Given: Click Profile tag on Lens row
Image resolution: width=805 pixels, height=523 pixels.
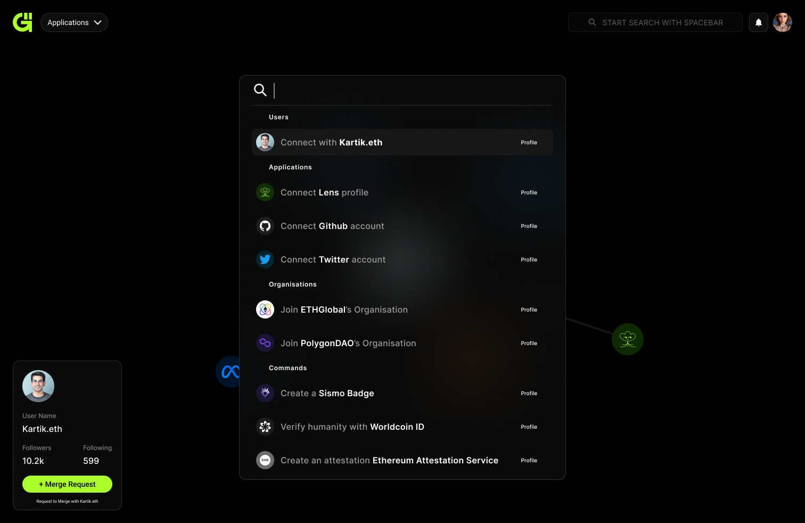Looking at the screenshot, I should (529, 192).
